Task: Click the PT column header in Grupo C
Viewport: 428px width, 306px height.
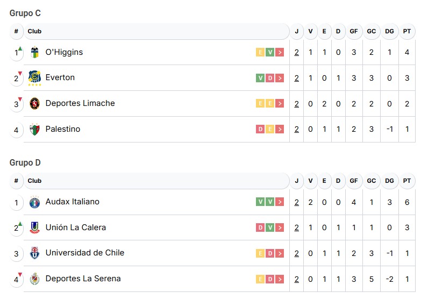Action: (407, 31)
